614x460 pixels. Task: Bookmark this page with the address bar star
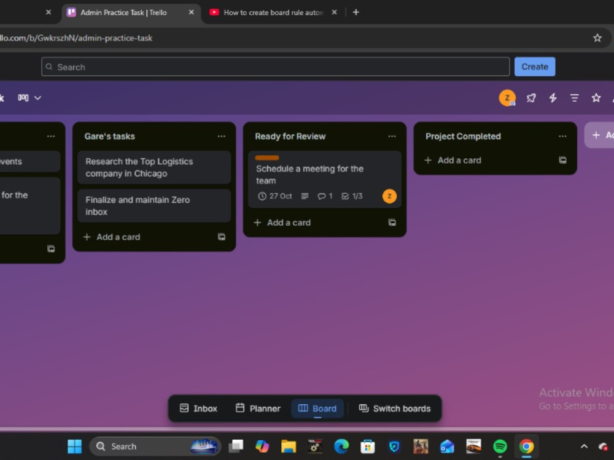pyautogui.click(x=597, y=38)
